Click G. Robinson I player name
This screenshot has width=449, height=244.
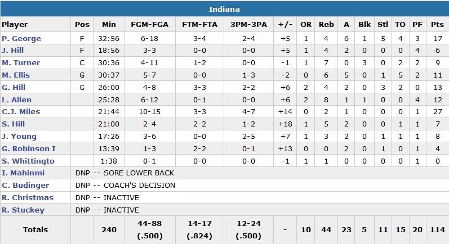[x=27, y=148]
